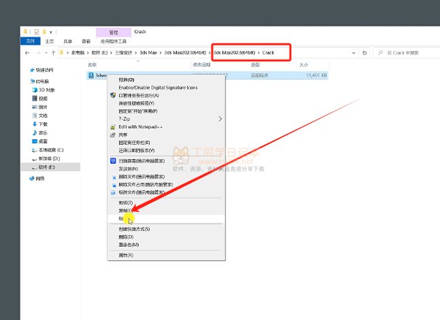440x320 pixels.
Task: Choose 兼容性疑难解答(Y) in context menu
Action: (137, 103)
